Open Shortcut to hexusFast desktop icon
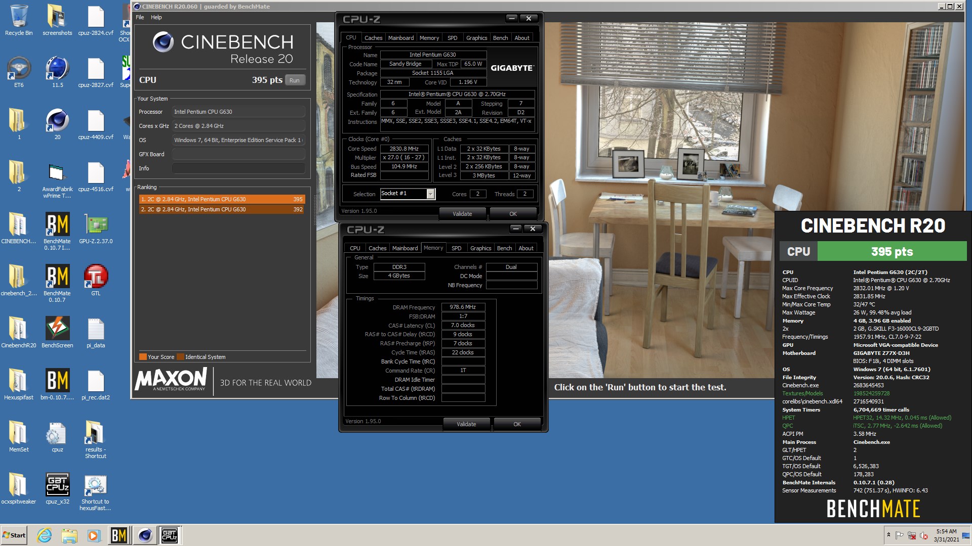The image size is (972, 546). point(96,492)
